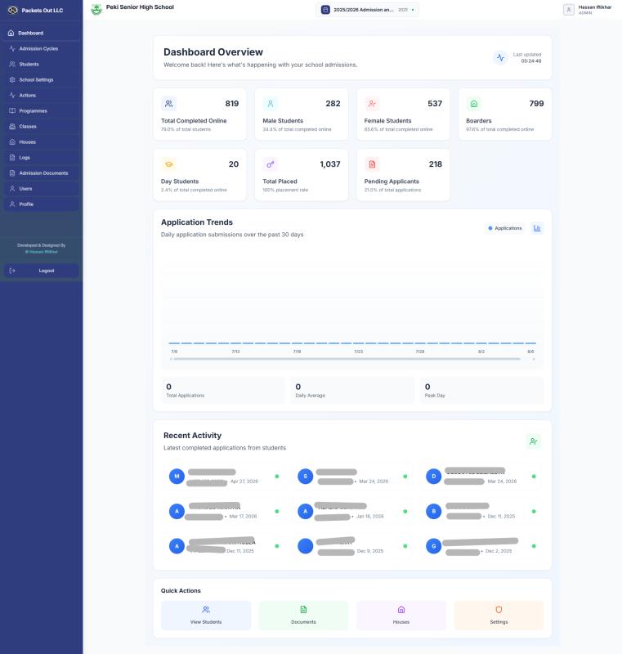Click the Logout button
This screenshot has width=622, height=654.
click(41, 271)
